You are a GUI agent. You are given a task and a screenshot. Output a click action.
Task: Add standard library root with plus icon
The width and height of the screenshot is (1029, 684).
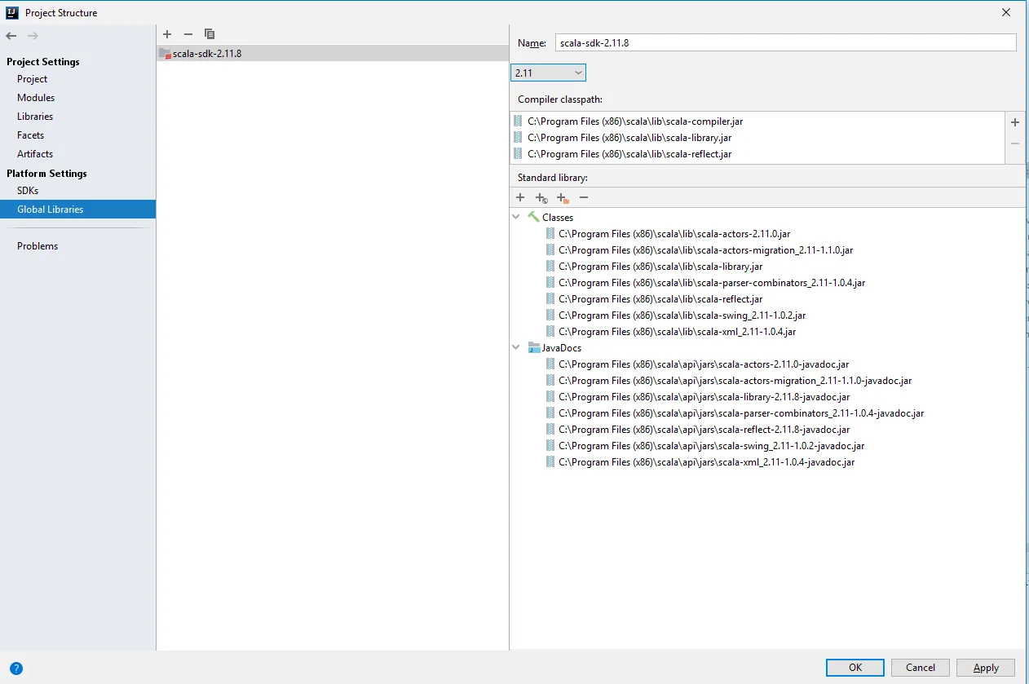(x=520, y=197)
